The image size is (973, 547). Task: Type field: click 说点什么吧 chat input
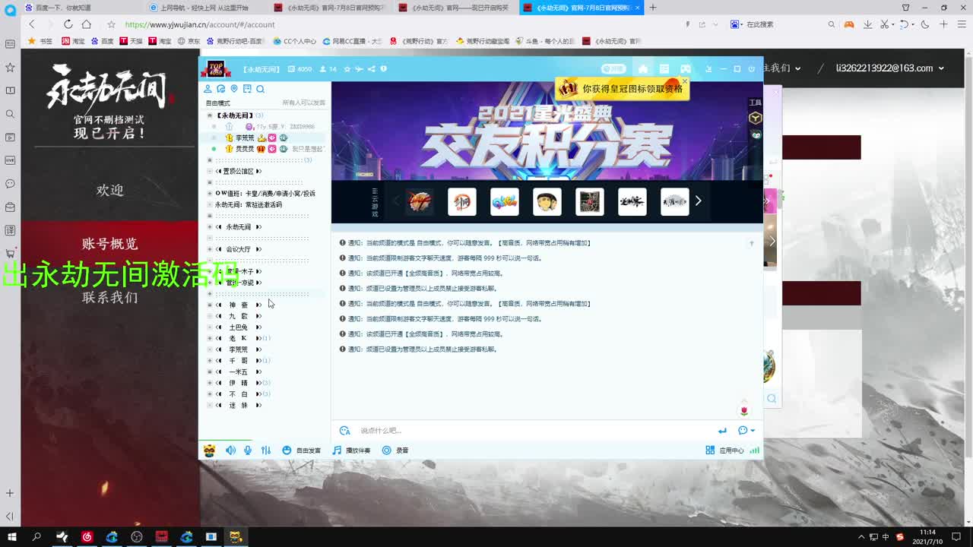click(x=532, y=431)
